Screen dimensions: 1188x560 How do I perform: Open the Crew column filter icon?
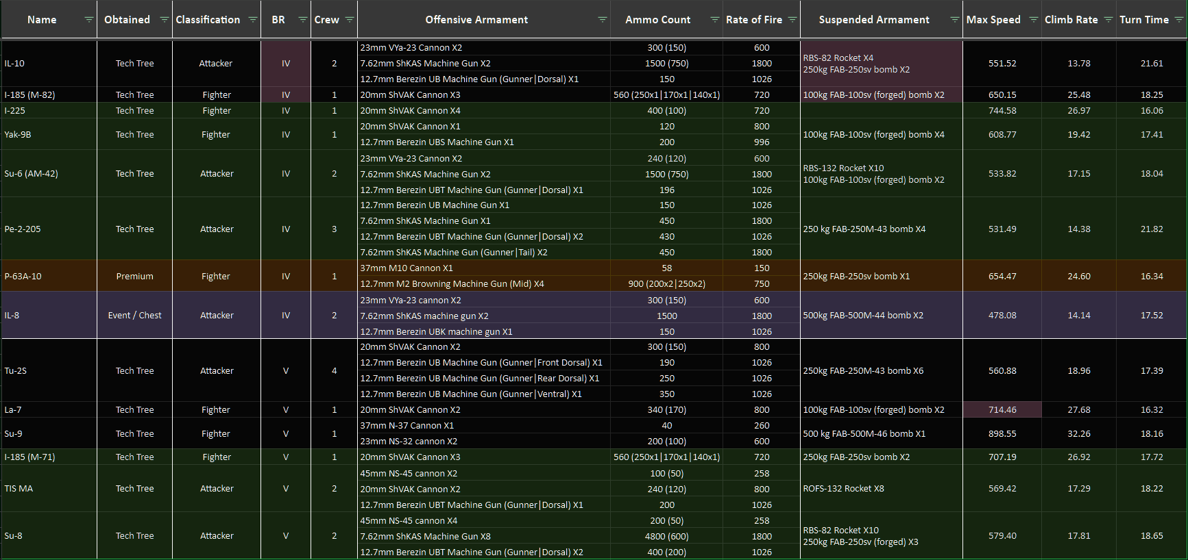click(349, 20)
